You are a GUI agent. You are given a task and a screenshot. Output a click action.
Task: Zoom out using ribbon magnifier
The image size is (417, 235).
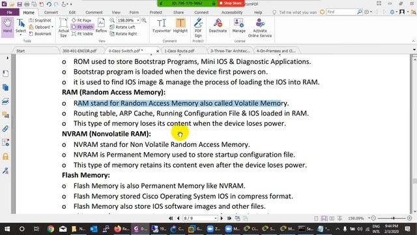(x=112, y=20)
